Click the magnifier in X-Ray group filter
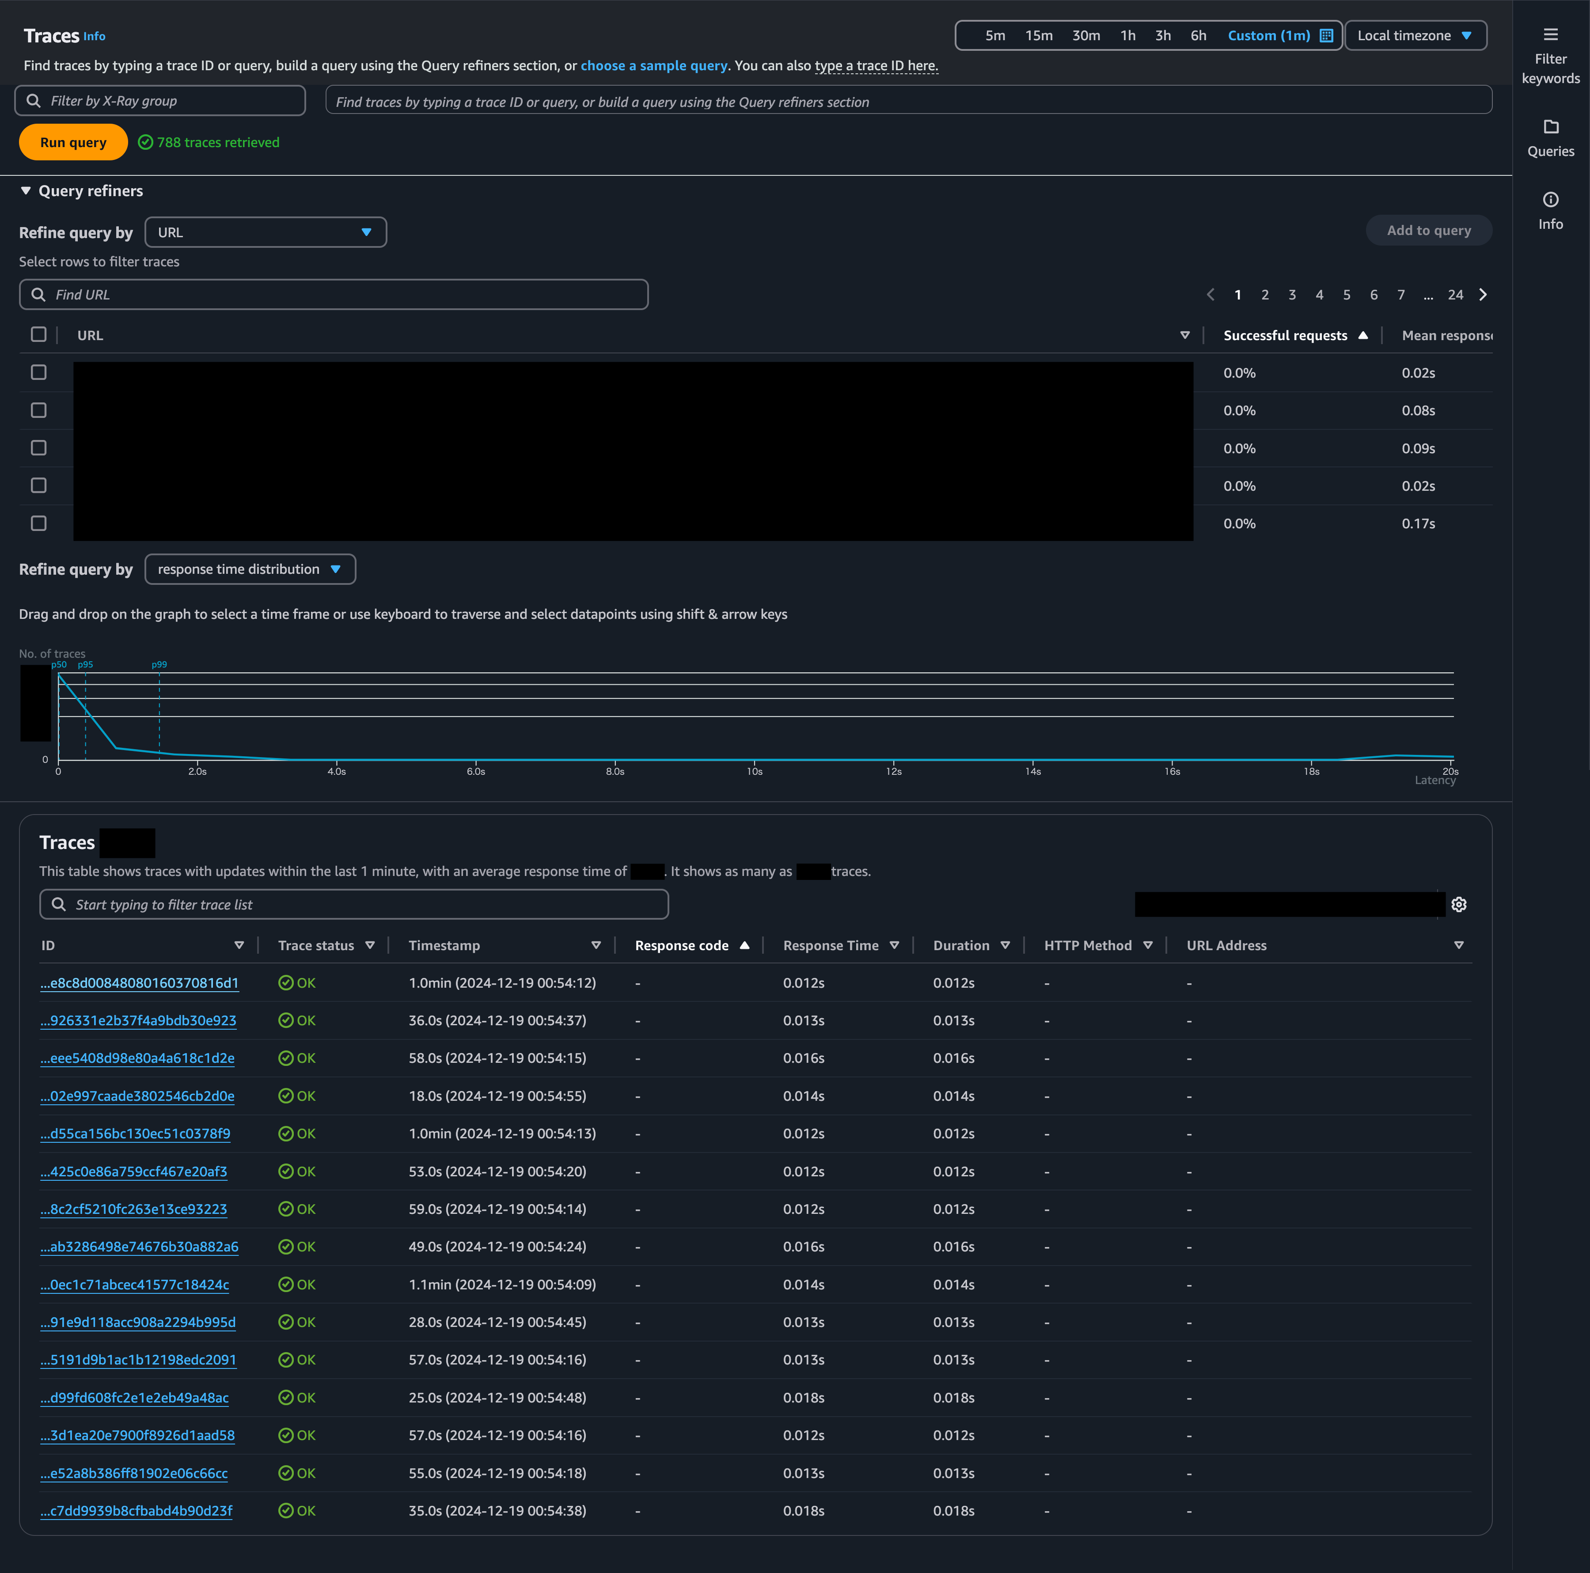1590x1573 pixels. point(34,100)
